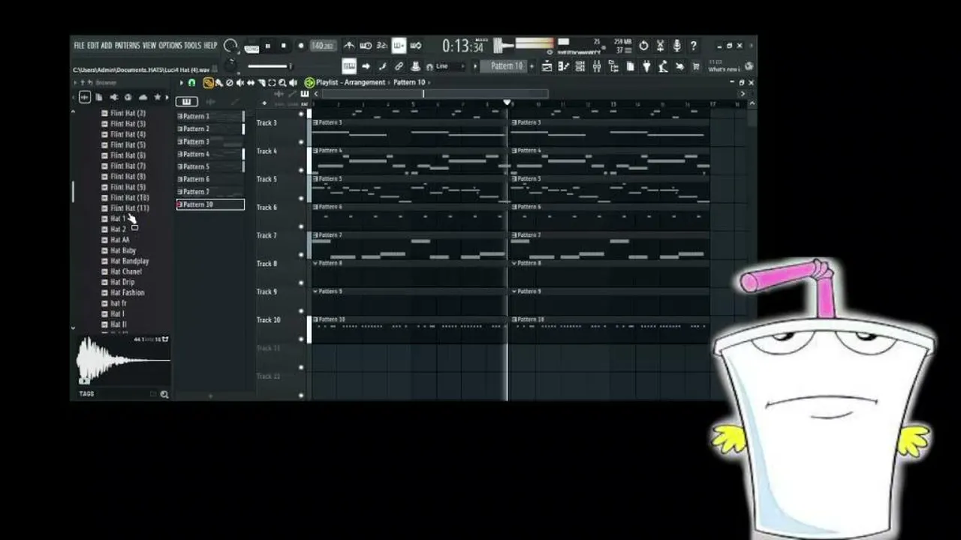This screenshot has height=540, width=961.
Task: Select the Paint brush tool
Action: [x=218, y=82]
